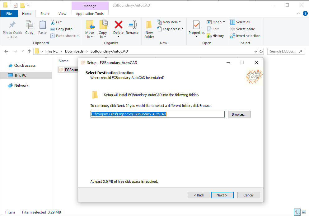Go up one folder level

click(29, 51)
